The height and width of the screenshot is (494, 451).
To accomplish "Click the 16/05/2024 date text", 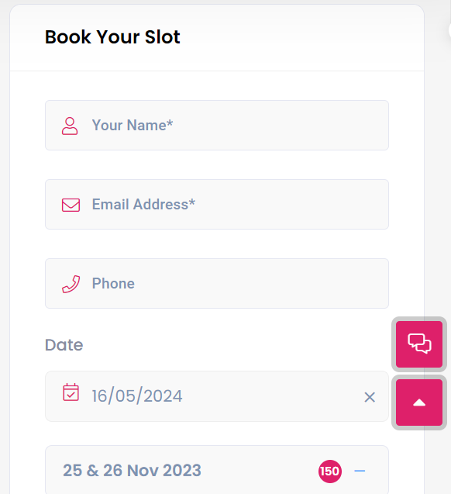I will [x=137, y=396].
